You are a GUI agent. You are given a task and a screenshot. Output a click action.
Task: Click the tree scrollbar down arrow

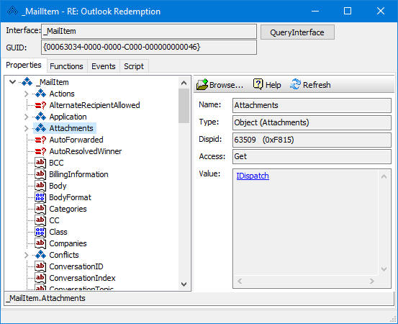184,284
